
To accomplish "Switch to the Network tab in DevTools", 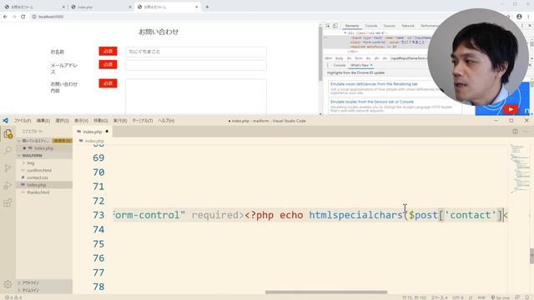I will (408, 26).
